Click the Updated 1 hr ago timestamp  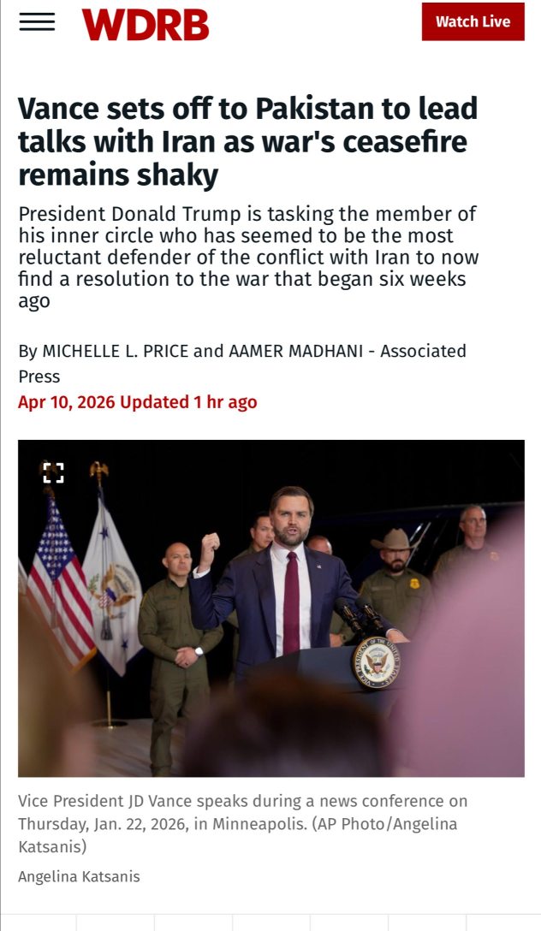click(x=188, y=402)
